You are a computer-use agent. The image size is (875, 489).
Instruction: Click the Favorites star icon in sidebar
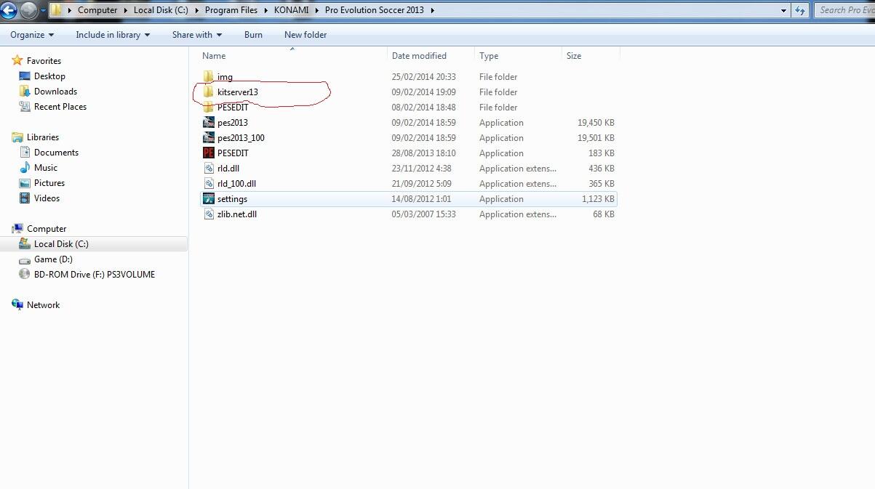17,60
